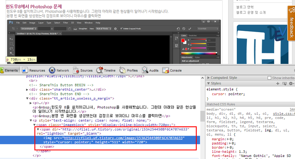Click the Window menu in Photoshop screenshot
The height and width of the screenshot is (159, 295).
88,23
